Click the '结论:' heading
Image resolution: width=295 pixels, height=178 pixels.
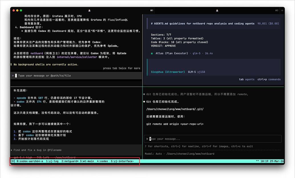point(17,38)
